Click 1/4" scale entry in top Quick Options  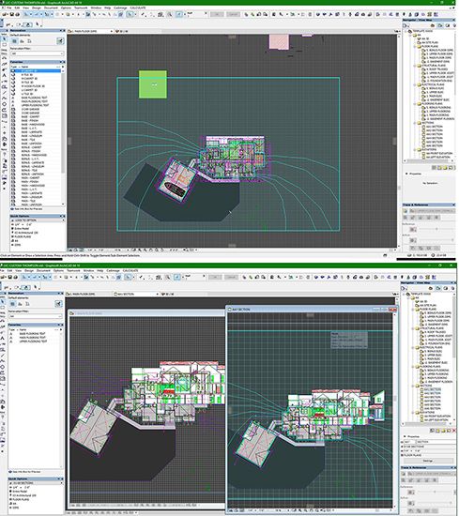(x=23, y=224)
